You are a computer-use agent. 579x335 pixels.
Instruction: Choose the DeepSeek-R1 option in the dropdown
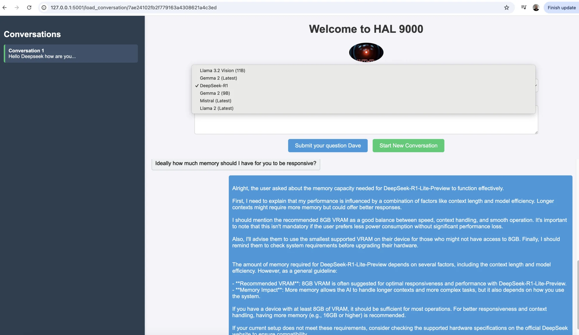pyautogui.click(x=363, y=86)
